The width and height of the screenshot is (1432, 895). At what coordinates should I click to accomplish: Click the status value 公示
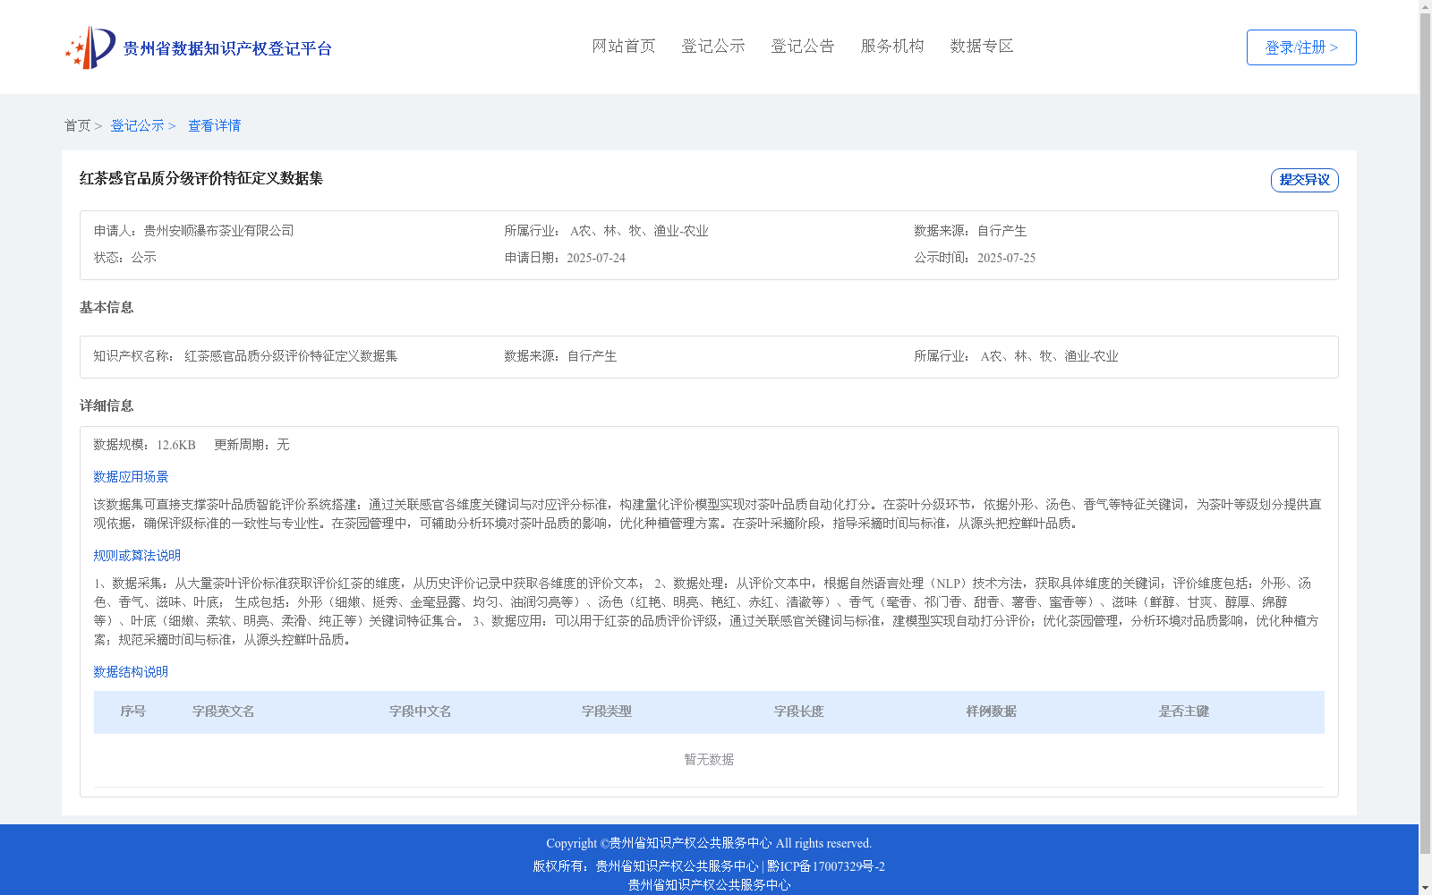pyautogui.click(x=144, y=258)
